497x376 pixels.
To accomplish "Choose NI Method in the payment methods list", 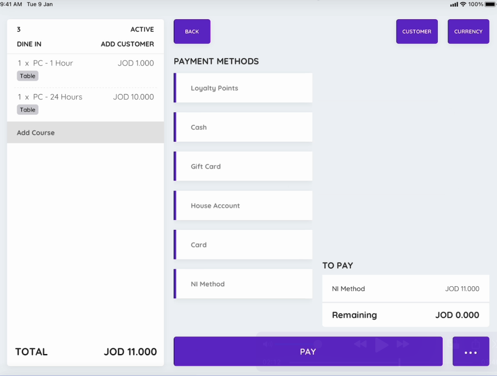I will click(243, 284).
